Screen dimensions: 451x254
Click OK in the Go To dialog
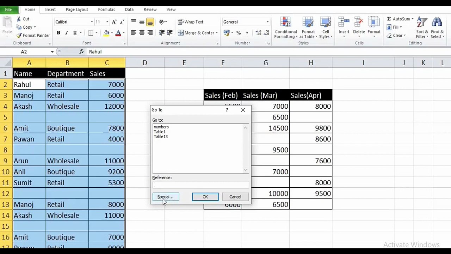click(x=205, y=197)
